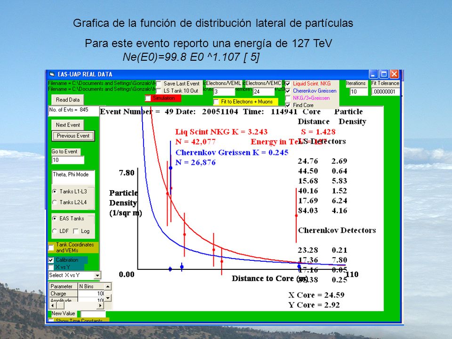The height and width of the screenshot is (339, 452).
Task: Focus the New Value input field
Action: tap(93, 314)
